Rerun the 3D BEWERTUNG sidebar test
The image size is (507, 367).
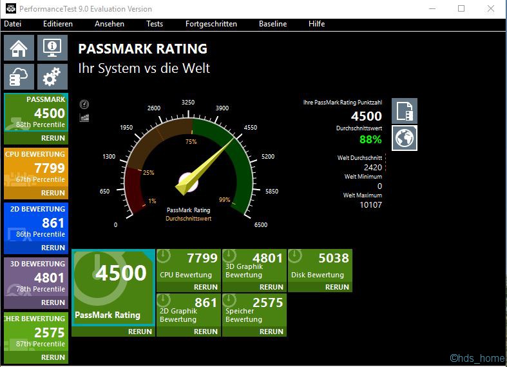[x=53, y=303]
